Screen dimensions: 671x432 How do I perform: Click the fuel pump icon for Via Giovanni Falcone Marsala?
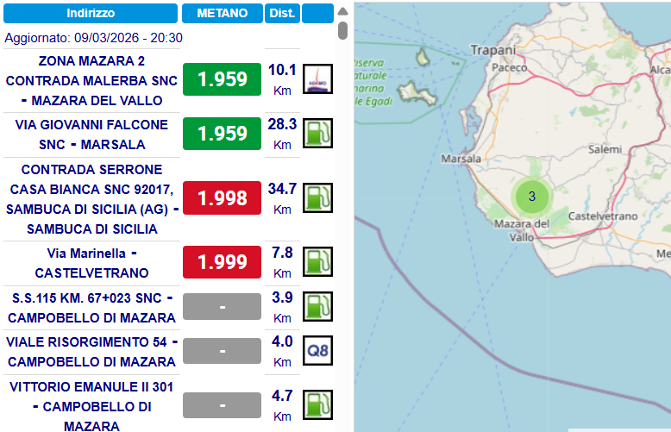coord(317,134)
